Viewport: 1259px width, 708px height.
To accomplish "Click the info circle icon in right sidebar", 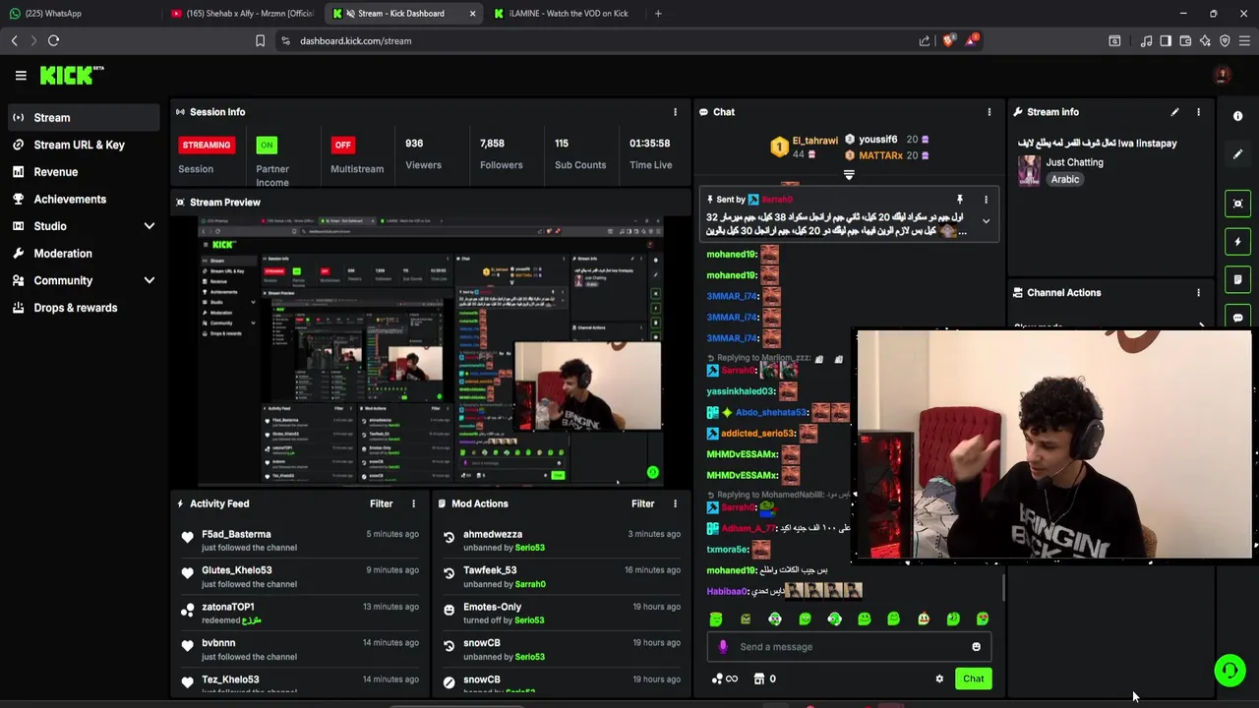I will 1238,116.
